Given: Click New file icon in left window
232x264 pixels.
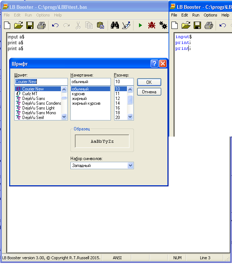Looking at the screenshot, I should (x=7, y=25).
